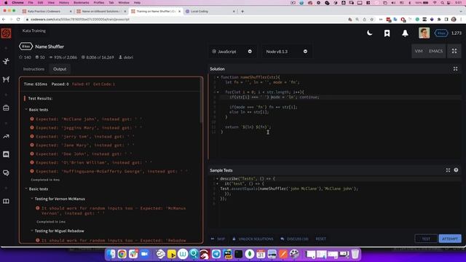This screenshot has height=262, width=466.
Task: Click the Sample Tests assertEquals line
Action: [x=289, y=189]
